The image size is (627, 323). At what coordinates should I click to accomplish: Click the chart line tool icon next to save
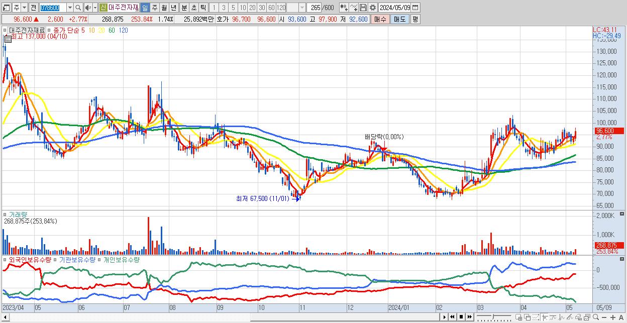354,8
